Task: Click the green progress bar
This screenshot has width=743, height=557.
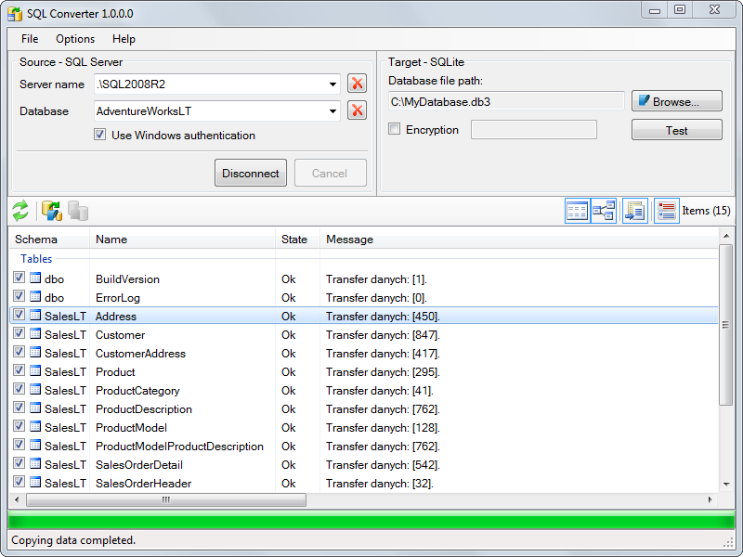Action: (371, 521)
